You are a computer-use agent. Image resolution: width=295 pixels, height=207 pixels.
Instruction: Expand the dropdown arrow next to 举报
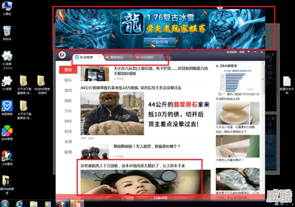tap(248, 52)
